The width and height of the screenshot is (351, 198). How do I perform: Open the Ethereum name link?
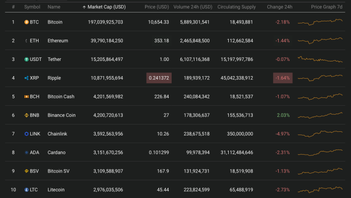tap(58, 41)
